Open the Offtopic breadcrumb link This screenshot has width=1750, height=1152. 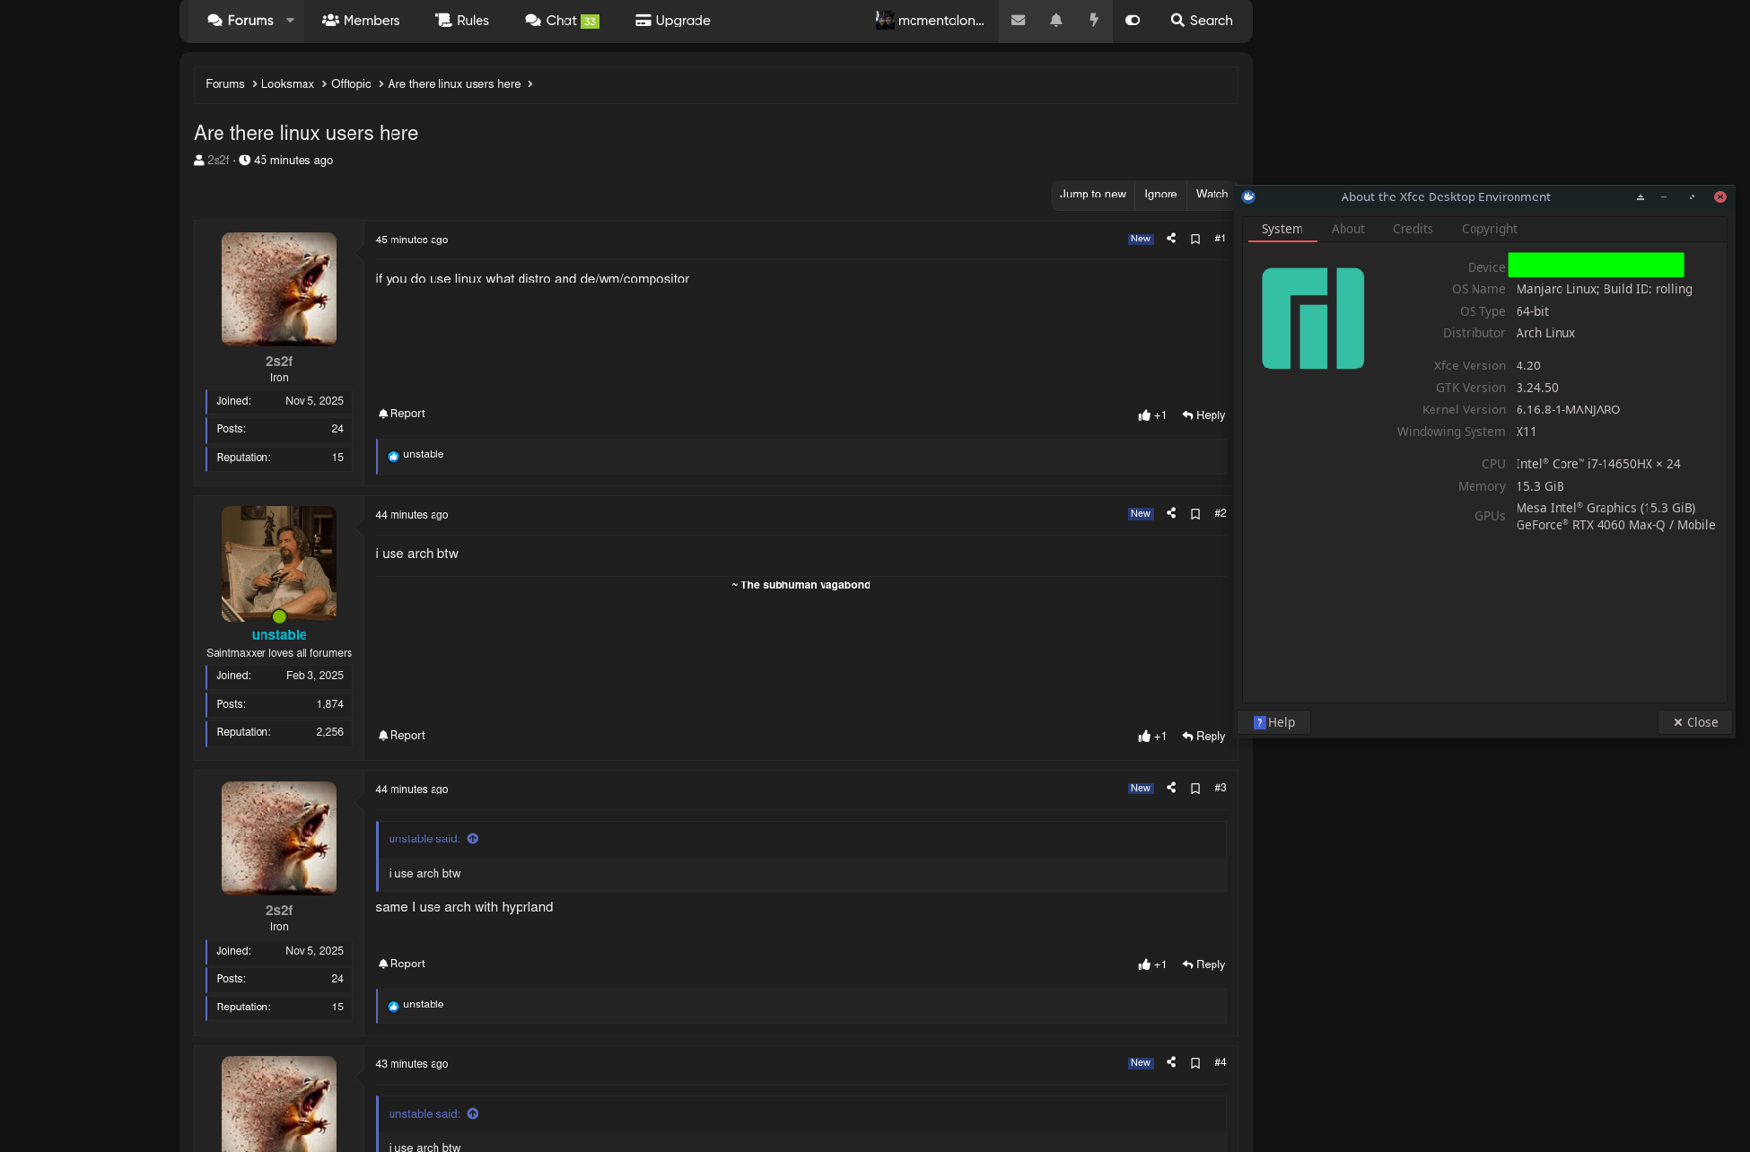(x=351, y=83)
